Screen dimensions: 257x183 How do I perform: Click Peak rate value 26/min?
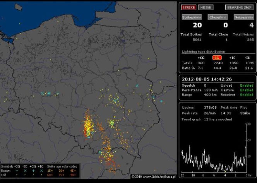pos(210,113)
